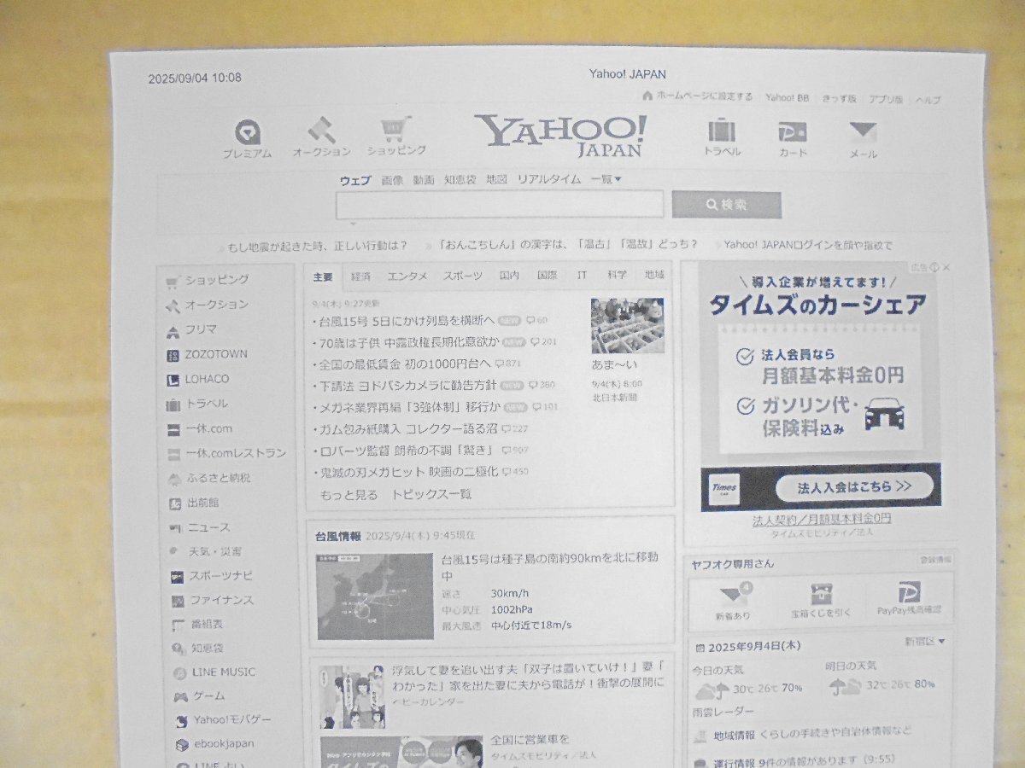Open the Auction gavel icon
The height and width of the screenshot is (768, 1025).
click(322, 131)
